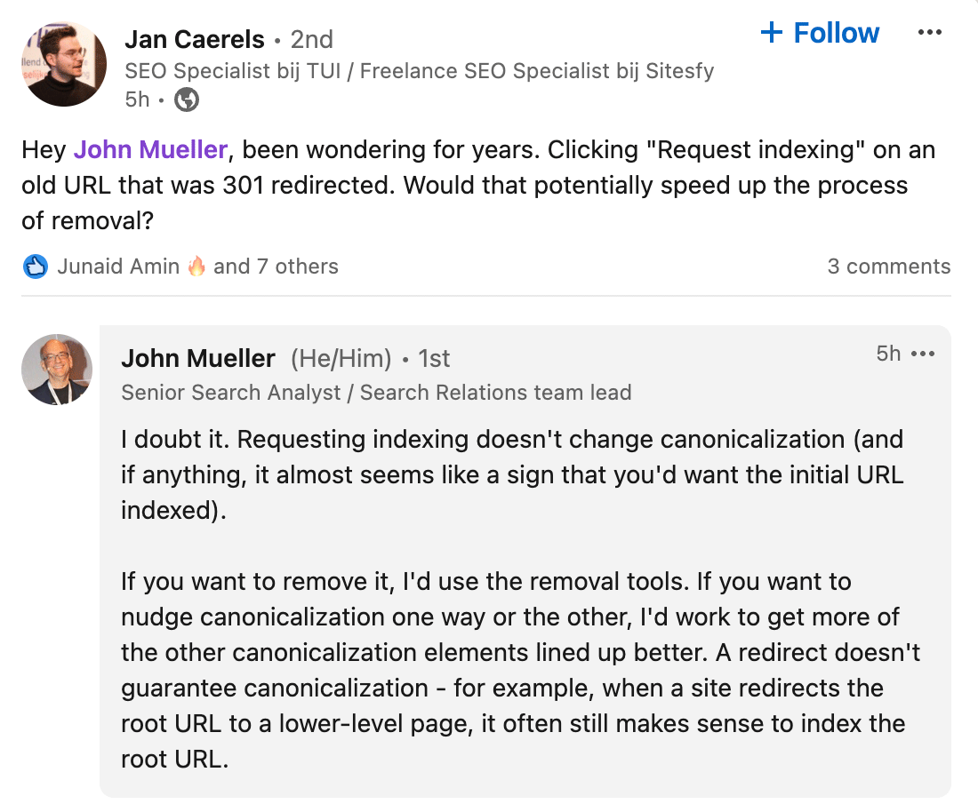978x812 pixels.
Task: Open the Junaid Amin and 7 others reactions list
Action: (197, 267)
